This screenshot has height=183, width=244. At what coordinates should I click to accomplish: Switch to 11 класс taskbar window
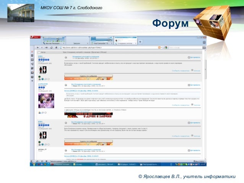tap(83, 164)
